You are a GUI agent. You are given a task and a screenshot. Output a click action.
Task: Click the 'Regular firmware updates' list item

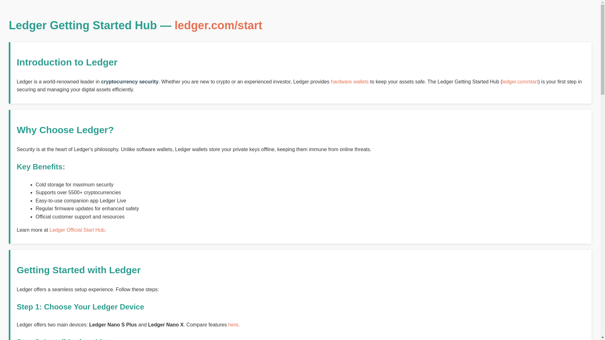click(87, 209)
